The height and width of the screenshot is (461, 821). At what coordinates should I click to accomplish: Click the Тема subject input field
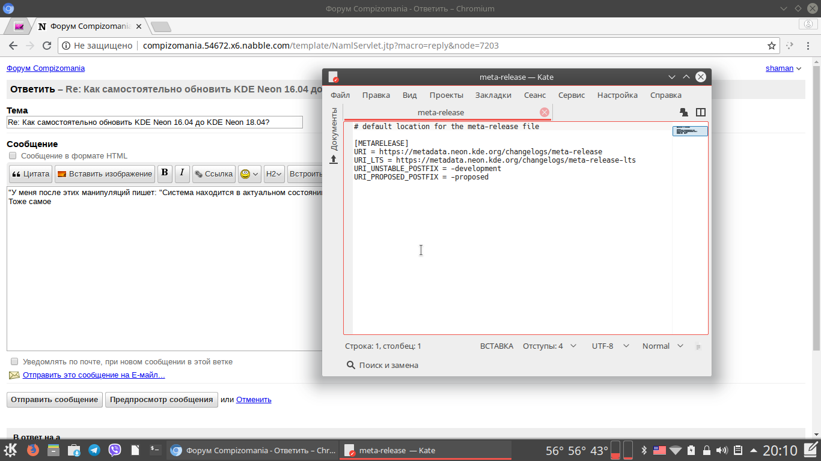pyautogui.click(x=154, y=122)
